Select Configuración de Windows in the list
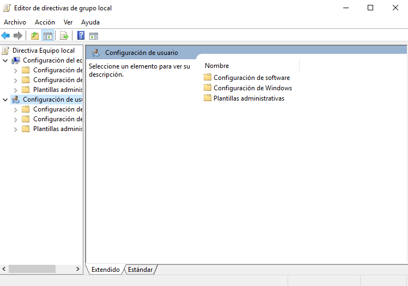 pyautogui.click(x=253, y=88)
